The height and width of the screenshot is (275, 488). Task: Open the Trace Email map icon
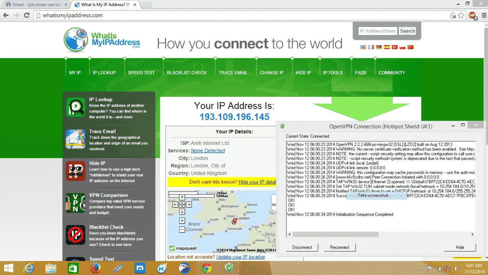click(75, 139)
